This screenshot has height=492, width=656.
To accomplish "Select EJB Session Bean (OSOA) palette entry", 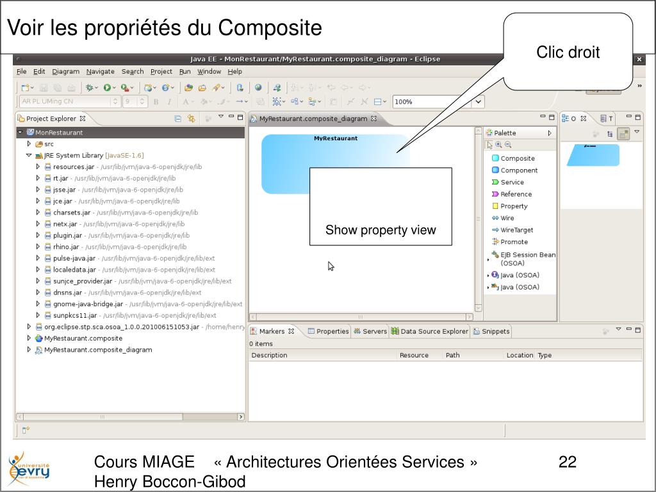I will pyautogui.click(x=523, y=259).
